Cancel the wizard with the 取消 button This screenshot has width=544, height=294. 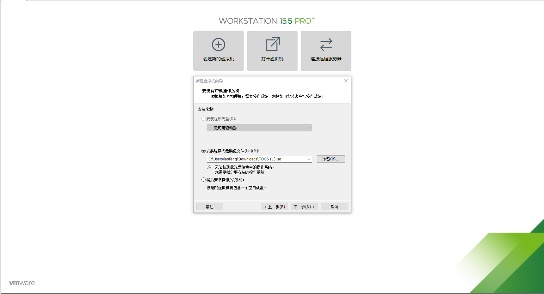pyautogui.click(x=335, y=207)
